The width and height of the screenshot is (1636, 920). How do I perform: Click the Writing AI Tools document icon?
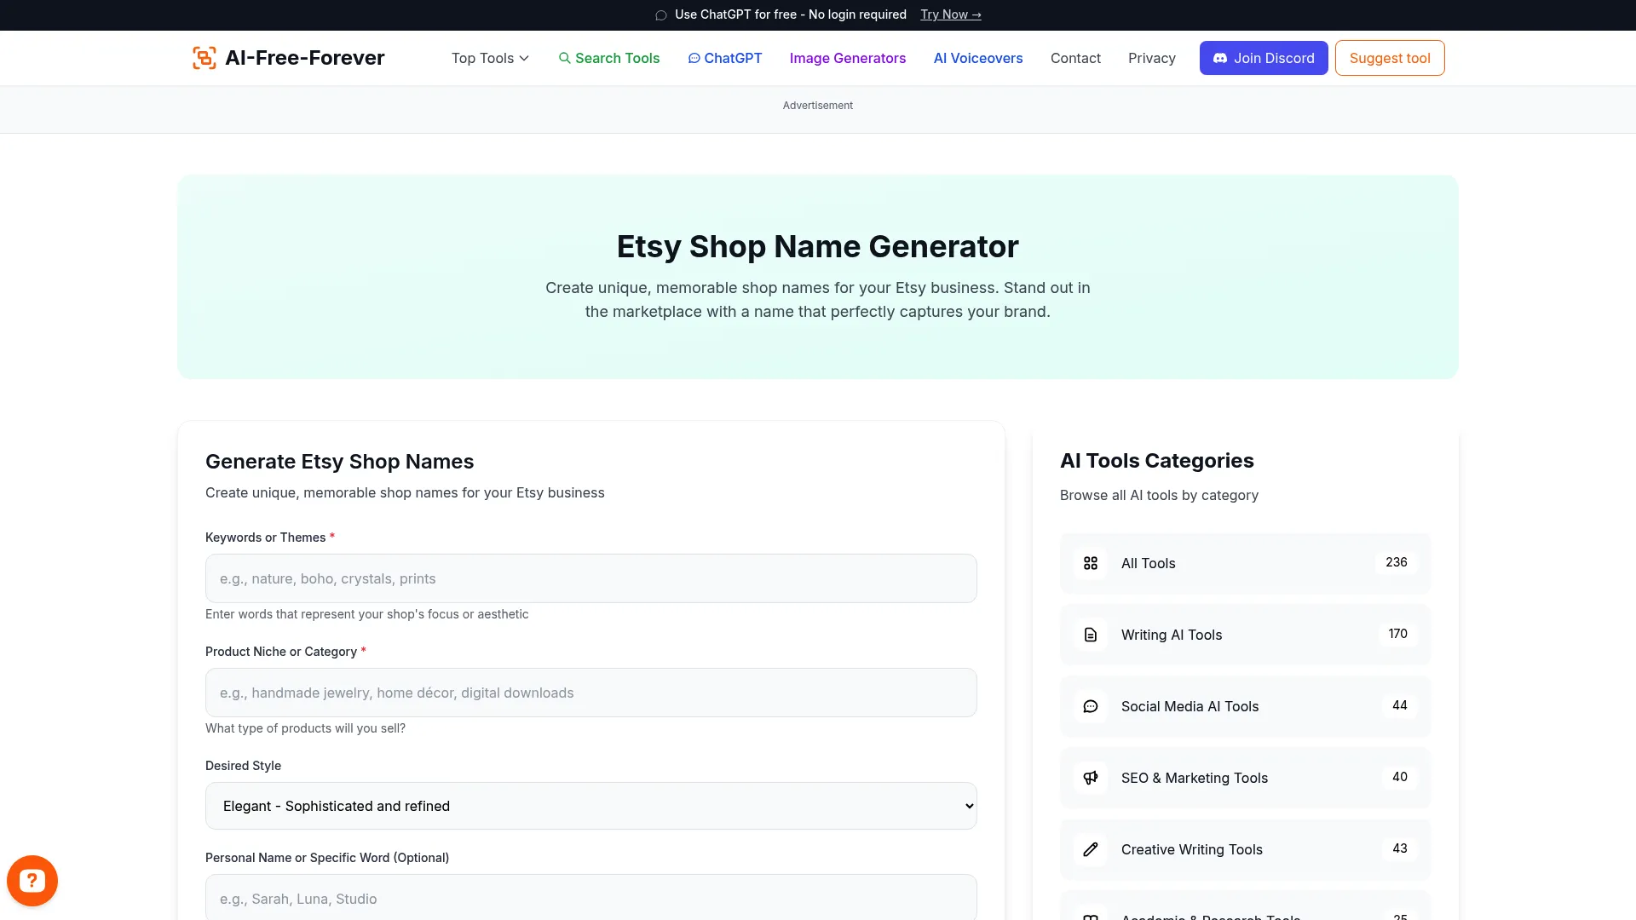tap(1091, 635)
